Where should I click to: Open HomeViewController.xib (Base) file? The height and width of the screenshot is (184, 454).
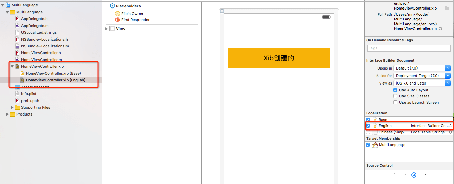point(53,73)
